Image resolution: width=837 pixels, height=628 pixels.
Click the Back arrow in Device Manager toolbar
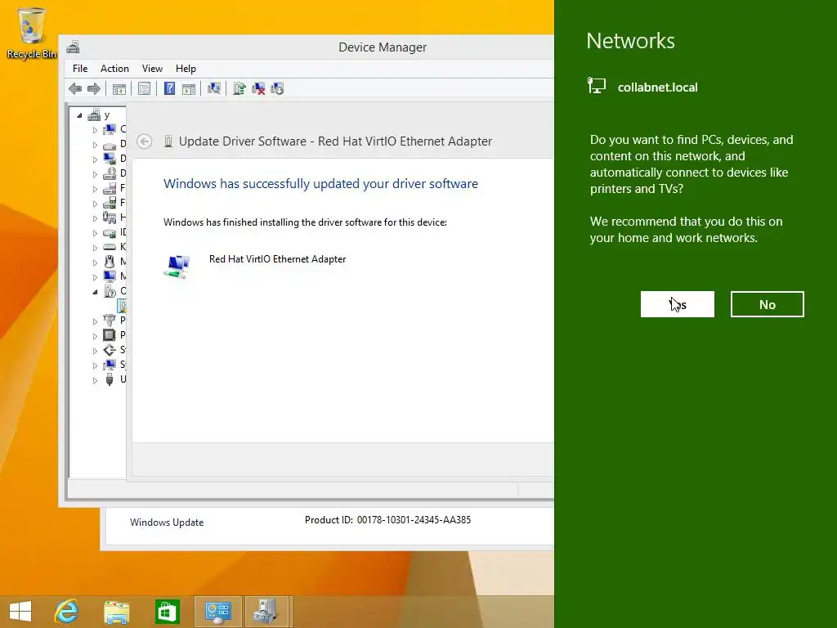point(75,88)
